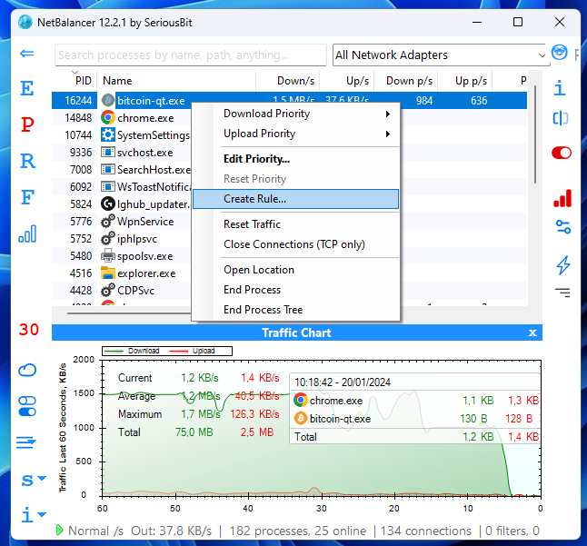Sort by the Up/s column header
This screenshot has width=587, height=546.
347,81
